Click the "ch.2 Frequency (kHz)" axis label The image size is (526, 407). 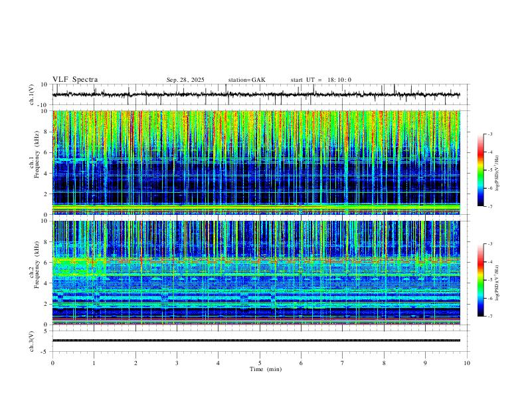coord(34,265)
